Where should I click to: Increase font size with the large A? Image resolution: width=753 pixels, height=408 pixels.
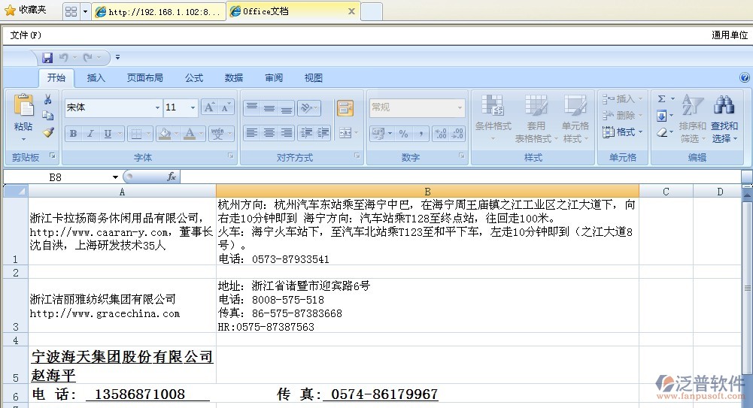(x=209, y=107)
